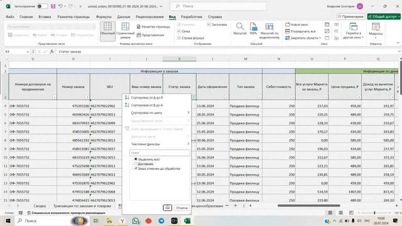
Task: Select the Обычный view icon
Action: coord(107,31)
